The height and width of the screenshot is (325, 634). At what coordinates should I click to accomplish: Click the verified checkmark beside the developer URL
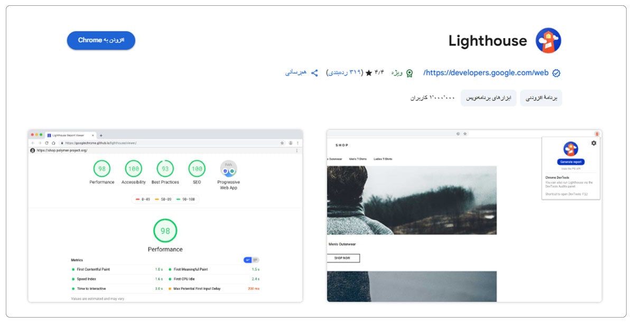(x=556, y=72)
